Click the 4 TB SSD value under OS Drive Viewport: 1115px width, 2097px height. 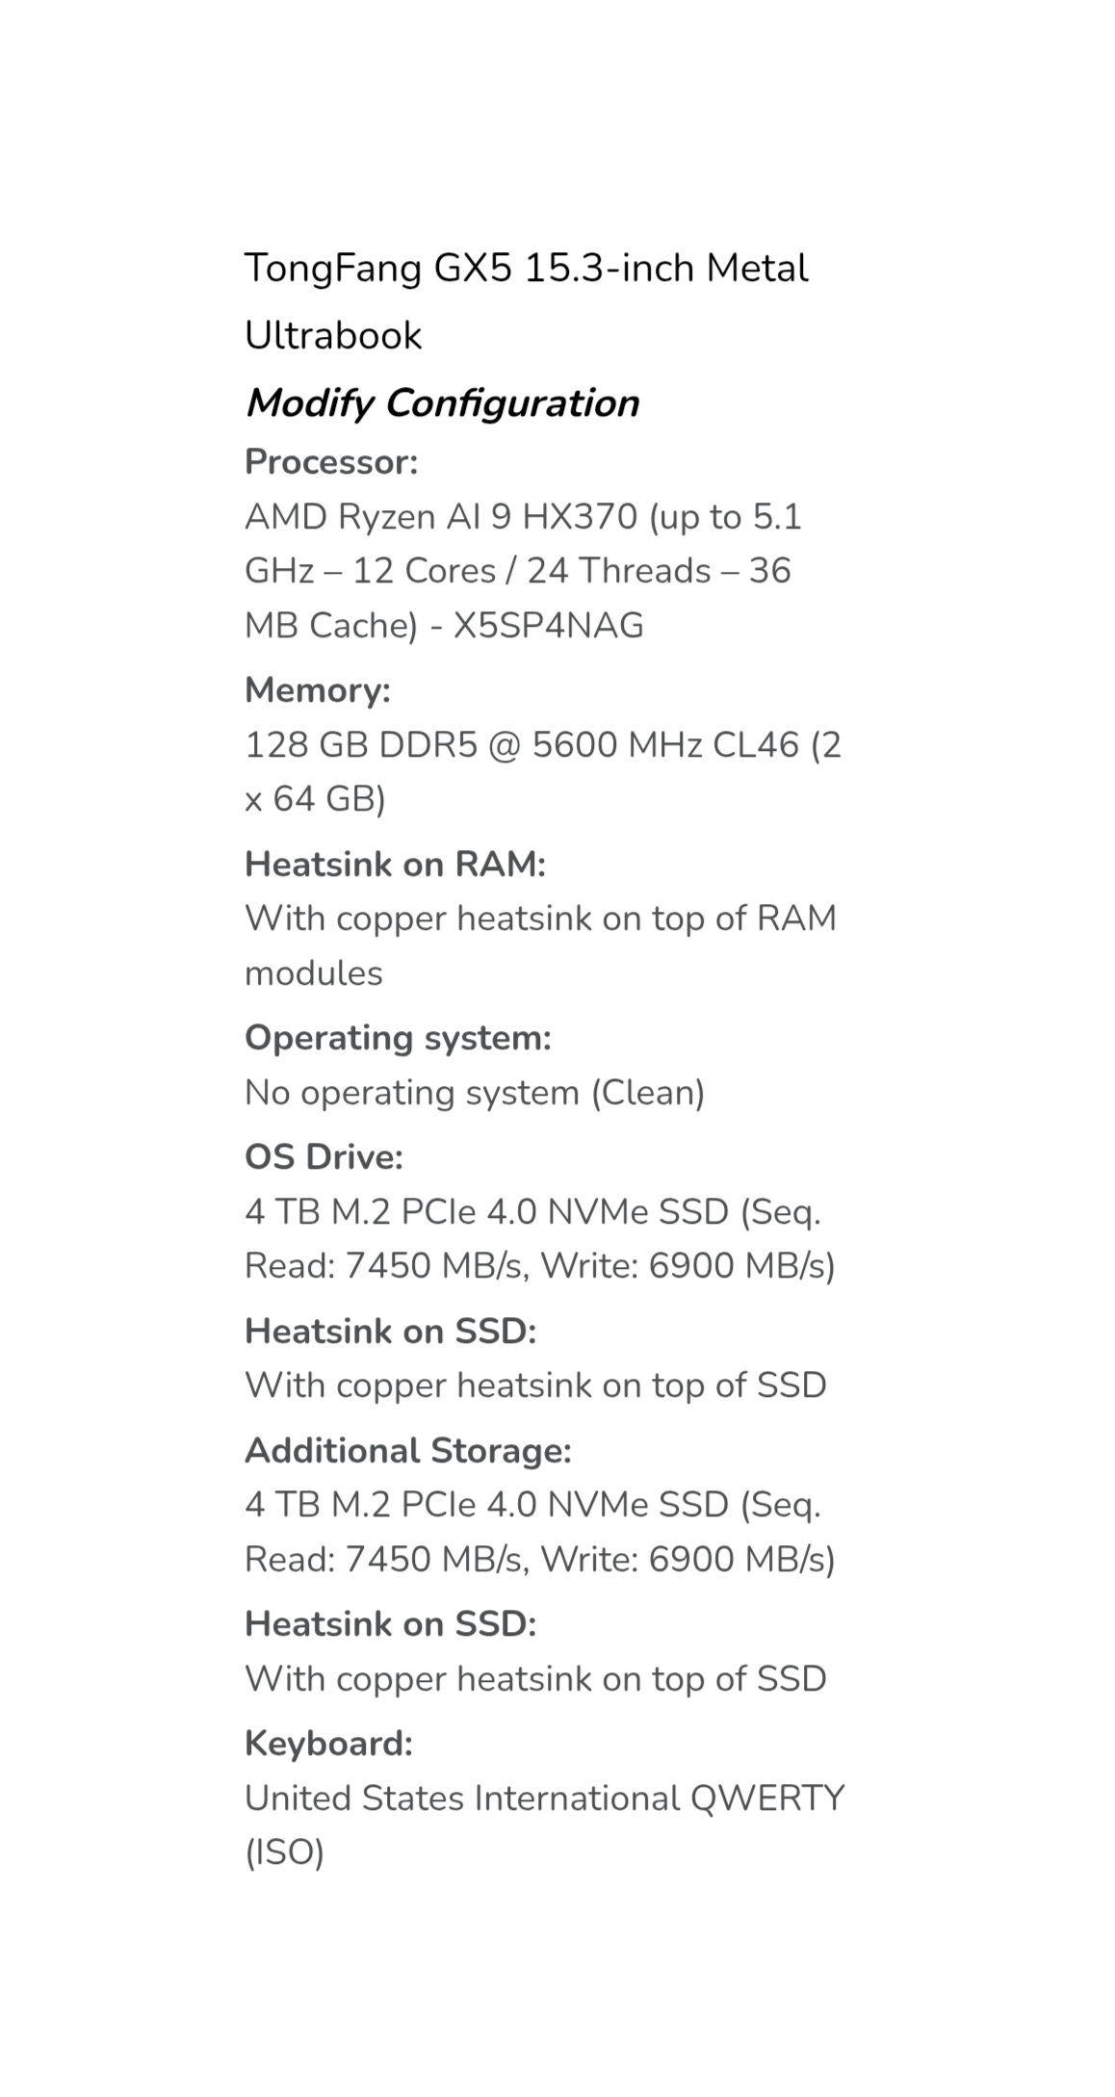click(x=539, y=1238)
